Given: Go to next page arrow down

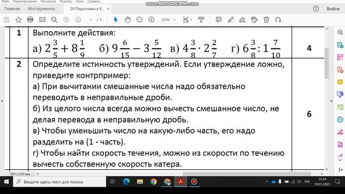Looking at the screenshot, I should pos(78,20).
